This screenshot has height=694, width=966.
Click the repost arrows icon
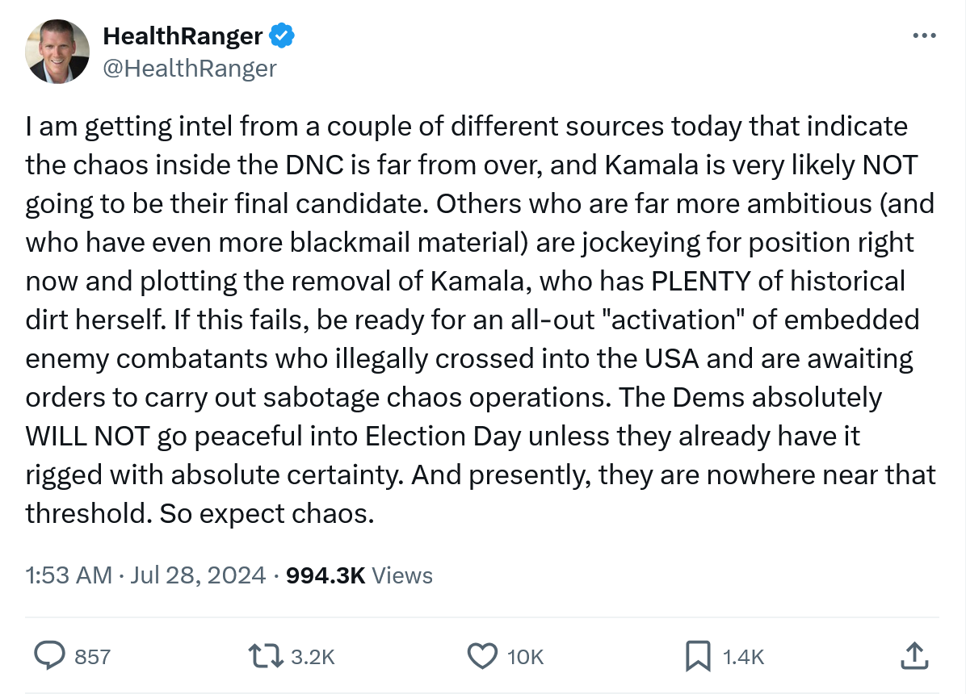266,656
